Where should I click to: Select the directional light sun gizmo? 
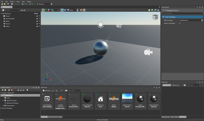[101, 25]
